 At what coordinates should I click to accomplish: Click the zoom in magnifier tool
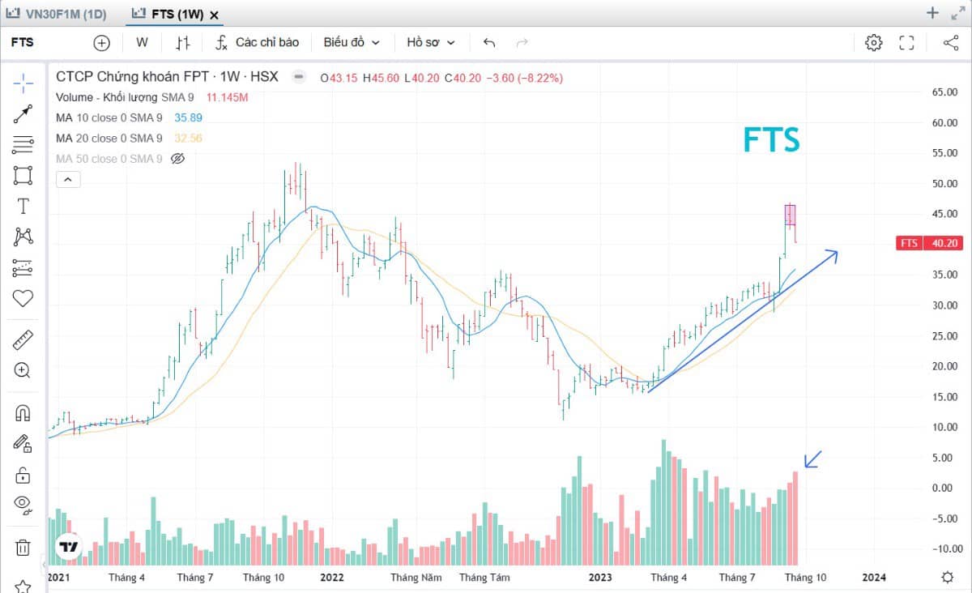coord(23,371)
